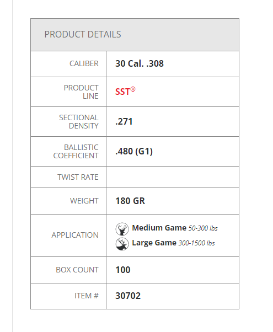Open the red SST product line link
This screenshot has height=332, width=273.
click(125, 91)
